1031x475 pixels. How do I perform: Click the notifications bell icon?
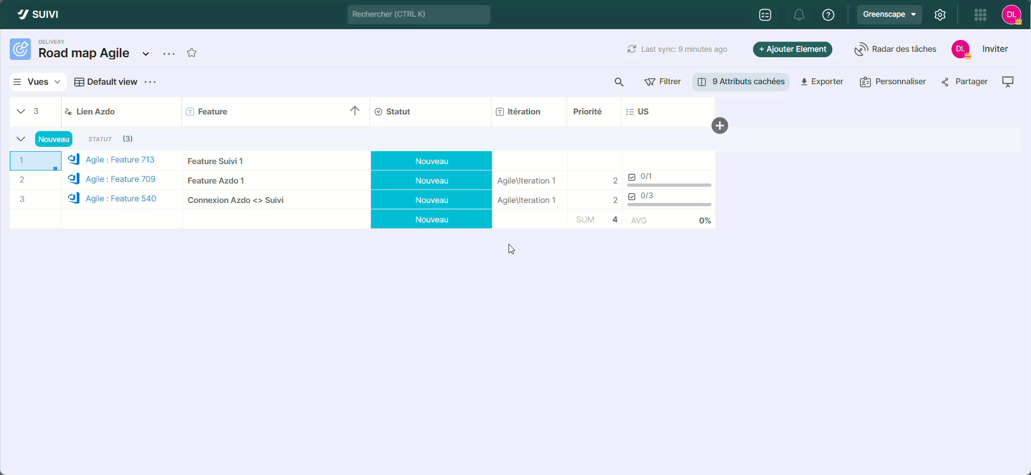pos(799,15)
